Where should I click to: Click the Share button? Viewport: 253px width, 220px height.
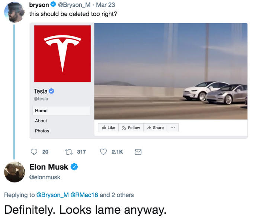coord(155,128)
